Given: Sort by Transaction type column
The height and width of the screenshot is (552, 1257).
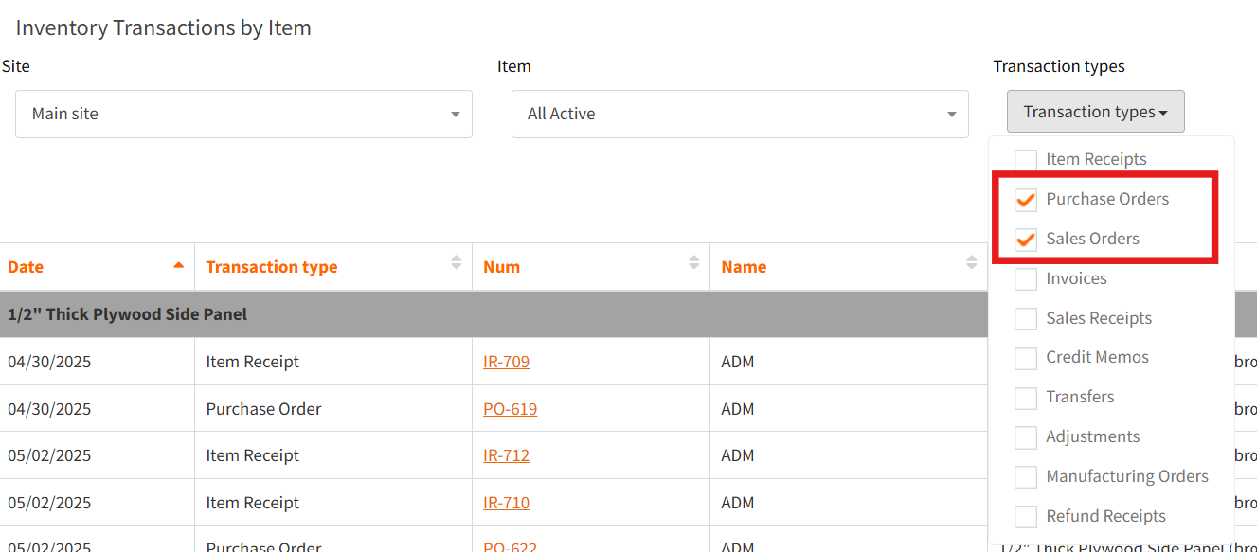Looking at the screenshot, I should 333,267.
